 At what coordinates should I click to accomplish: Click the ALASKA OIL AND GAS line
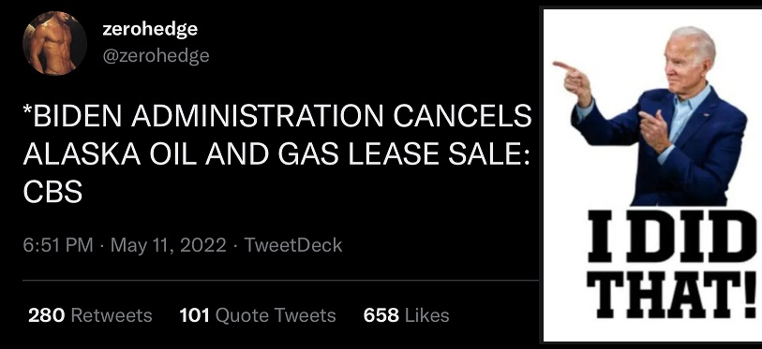tap(276, 153)
